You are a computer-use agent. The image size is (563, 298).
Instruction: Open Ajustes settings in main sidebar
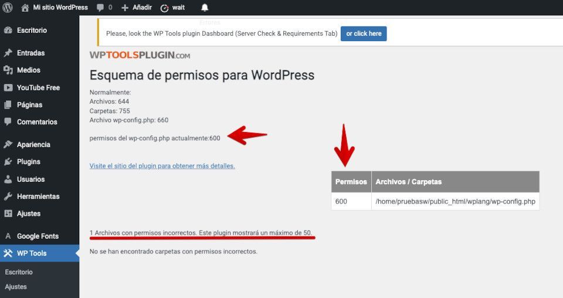tap(28, 214)
